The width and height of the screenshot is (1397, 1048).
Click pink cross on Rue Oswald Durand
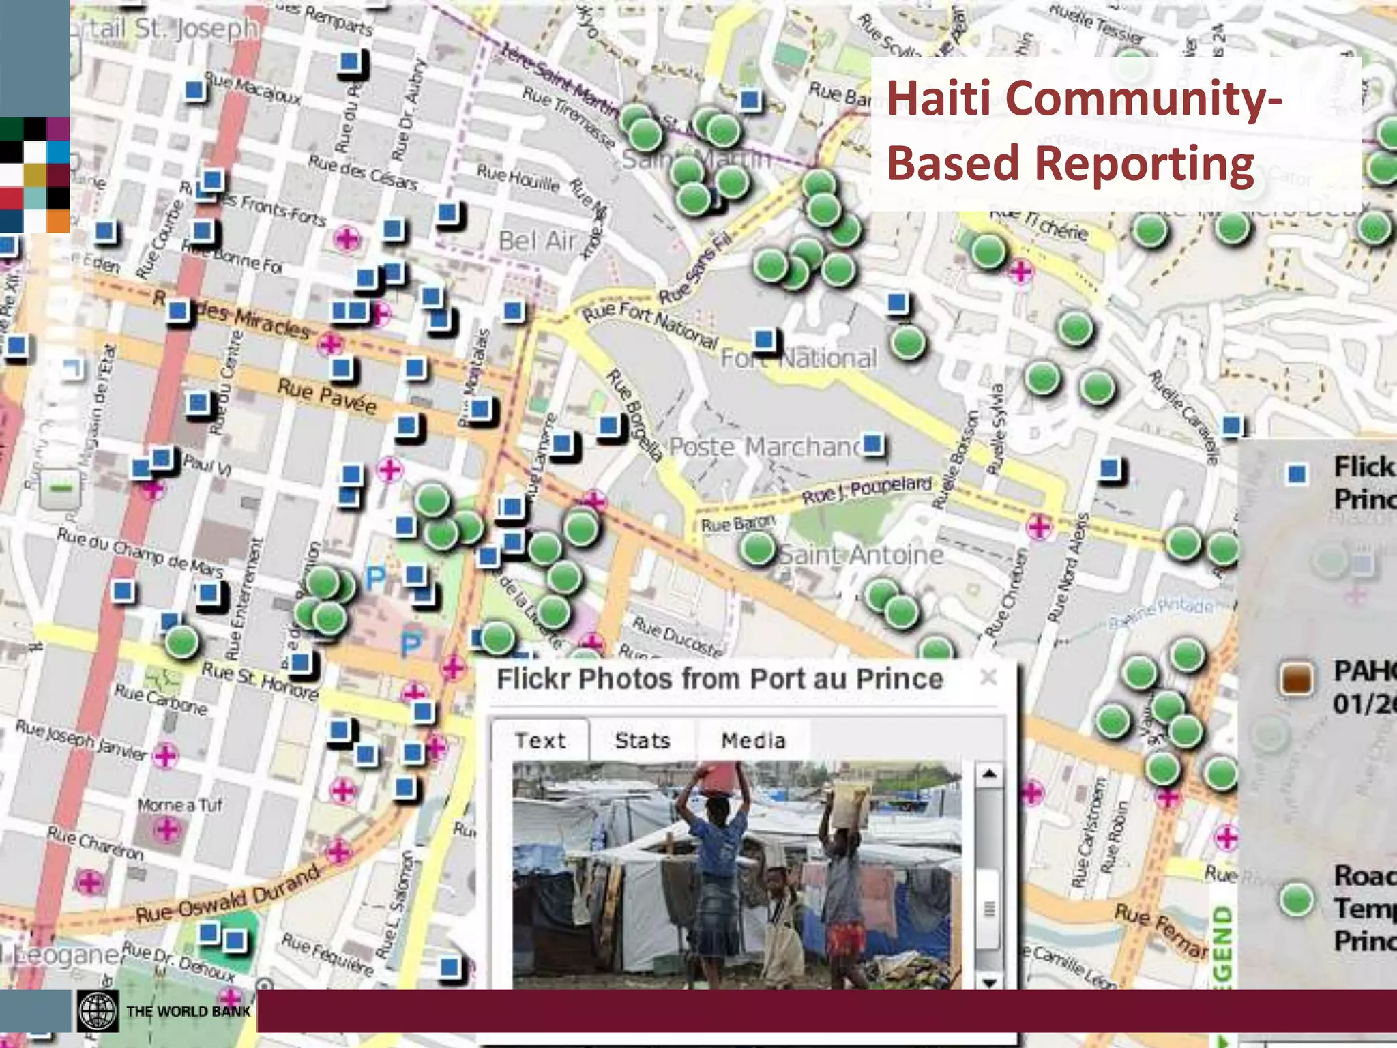point(339,851)
